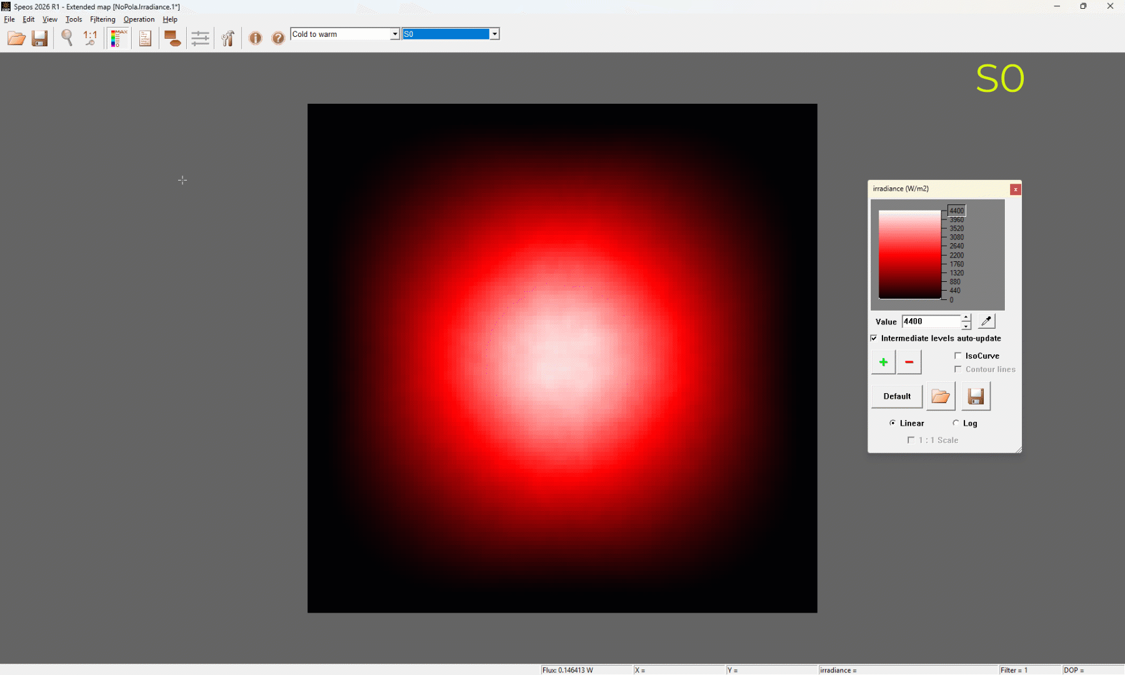Enable the IsoCurve checkbox

957,356
